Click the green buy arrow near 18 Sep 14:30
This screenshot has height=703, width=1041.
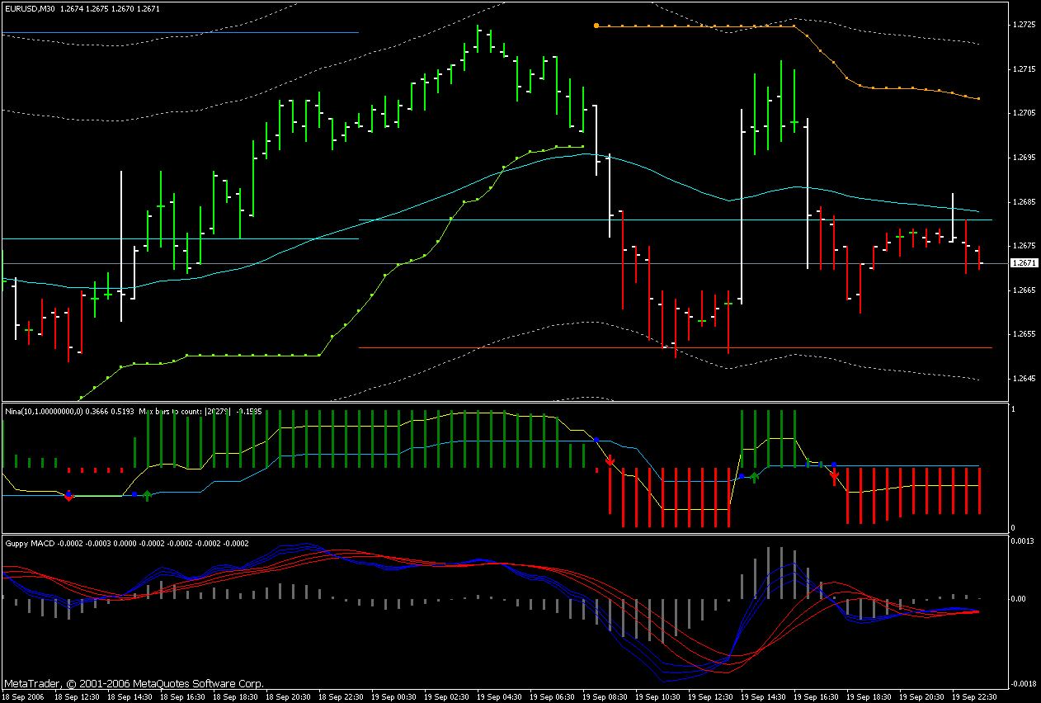(147, 495)
